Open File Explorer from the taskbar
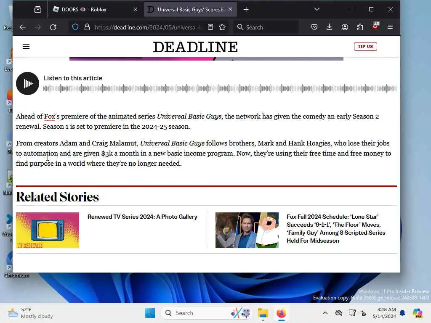The height and width of the screenshot is (323, 431). (263, 313)
